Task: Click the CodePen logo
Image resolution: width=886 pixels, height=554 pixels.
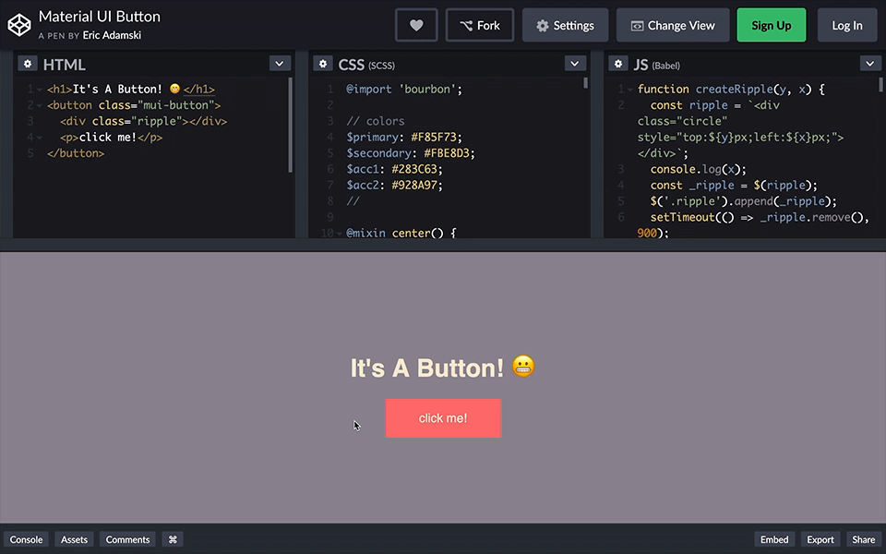Action: tap(19, 23)
